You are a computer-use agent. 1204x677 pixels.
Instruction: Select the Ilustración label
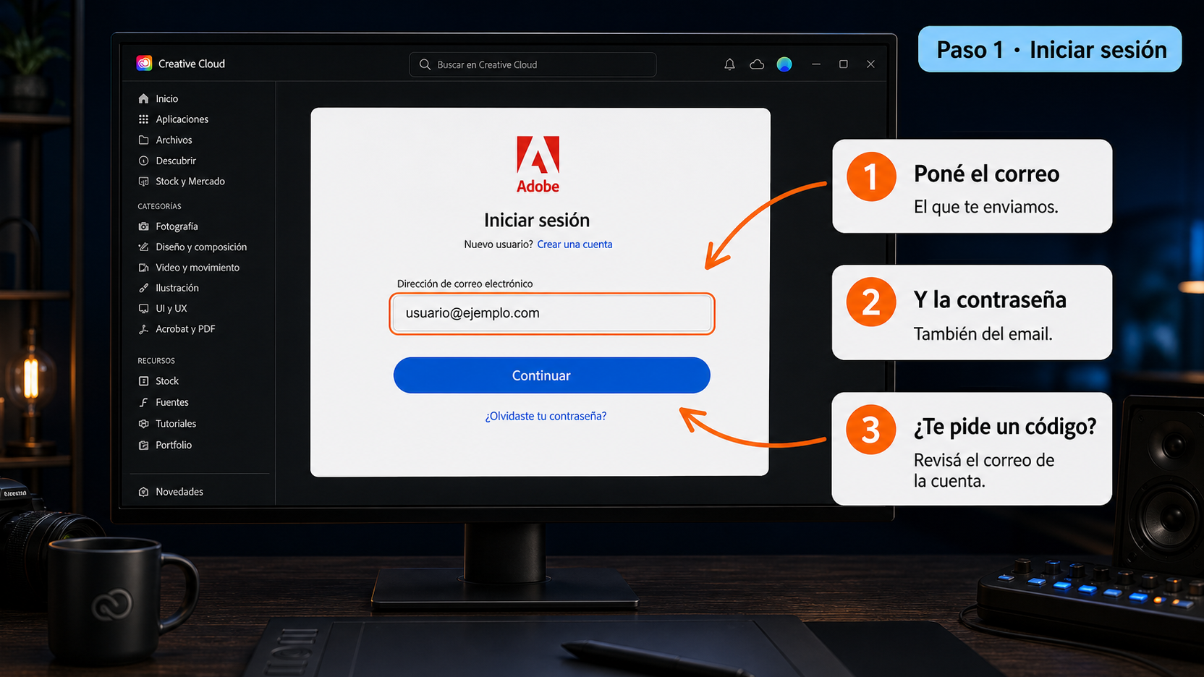point(177,288)
